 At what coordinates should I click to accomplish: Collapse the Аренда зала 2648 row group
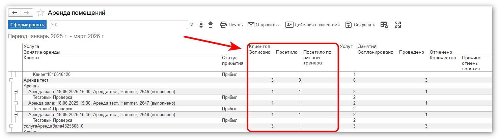coord(16,114)
